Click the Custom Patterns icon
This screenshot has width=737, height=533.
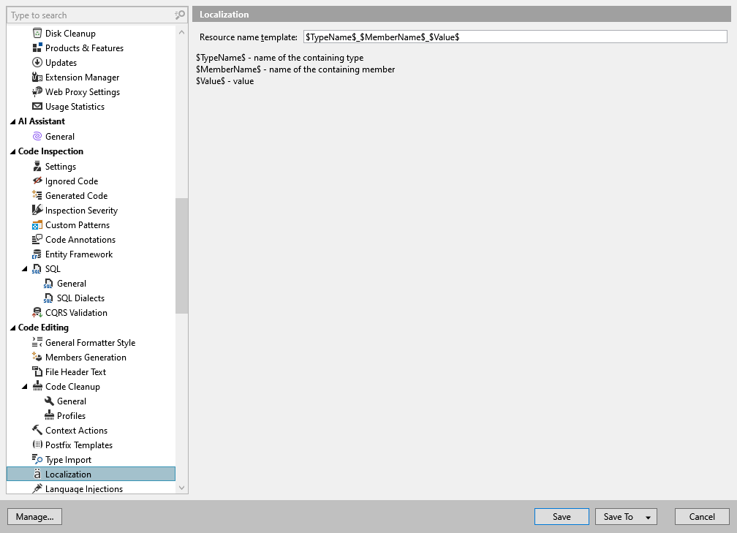37,224
